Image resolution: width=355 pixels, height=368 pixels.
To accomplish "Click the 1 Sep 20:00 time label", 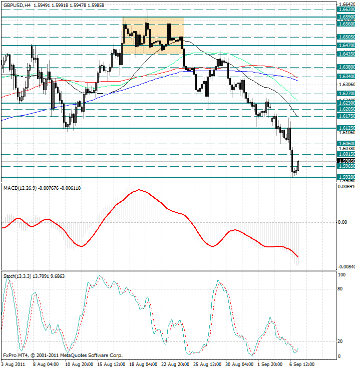I will tap(270, 364).
